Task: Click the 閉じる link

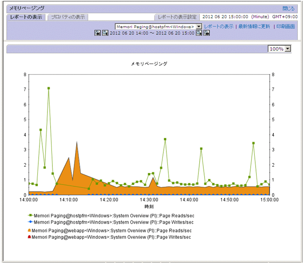Action: 288,8
